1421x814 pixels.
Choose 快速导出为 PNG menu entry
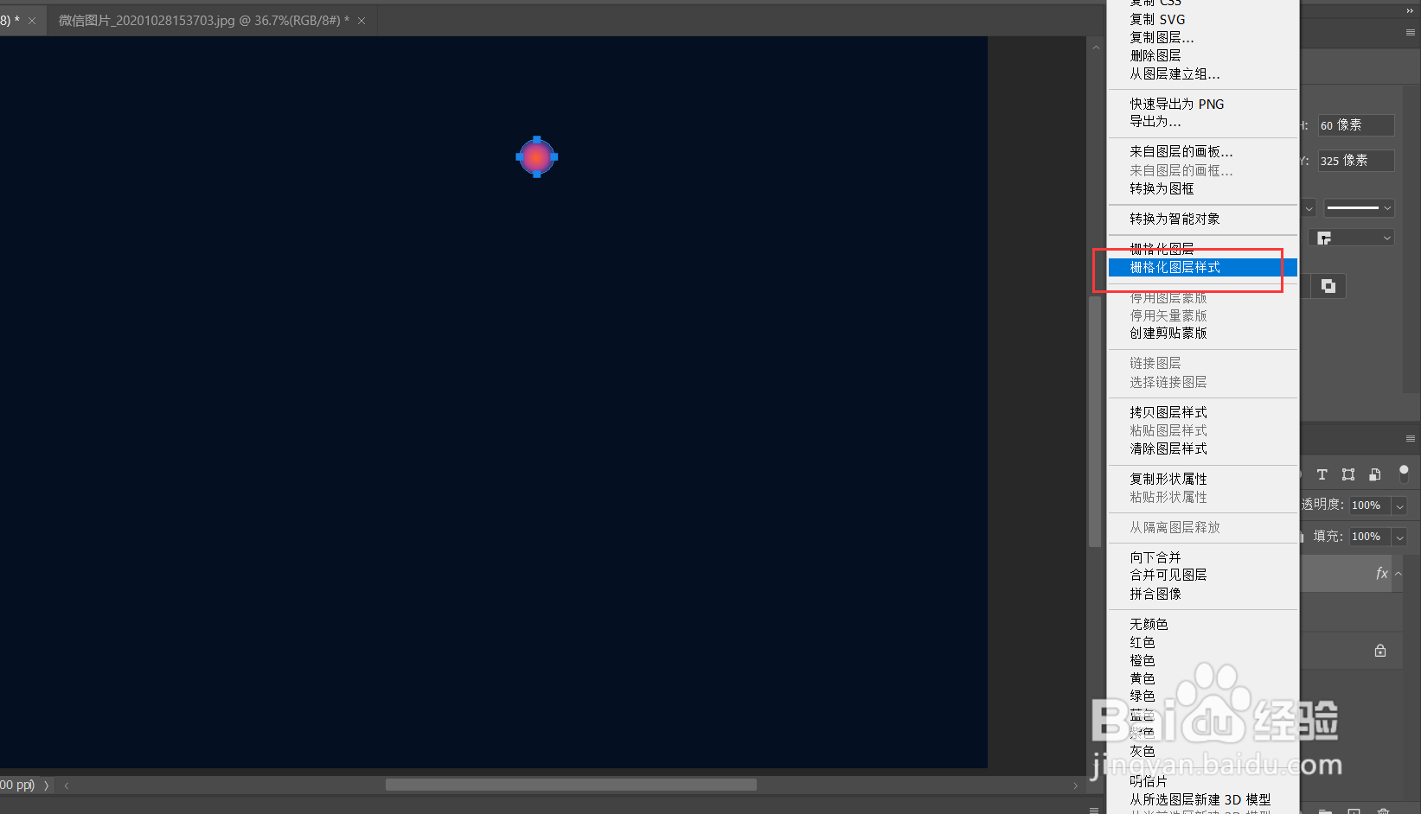tap(1176, 104)
